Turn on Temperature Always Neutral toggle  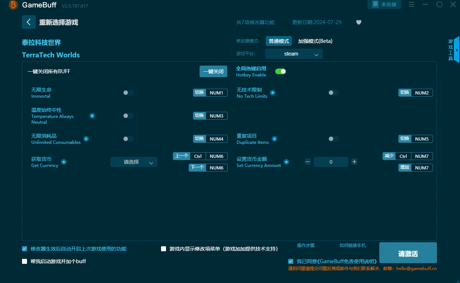[128, 116]
